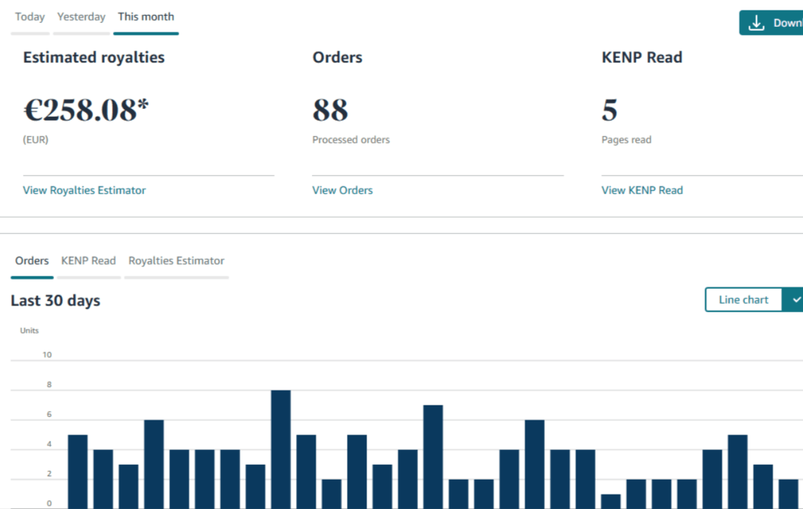Select the This month tab

(146, 17)
